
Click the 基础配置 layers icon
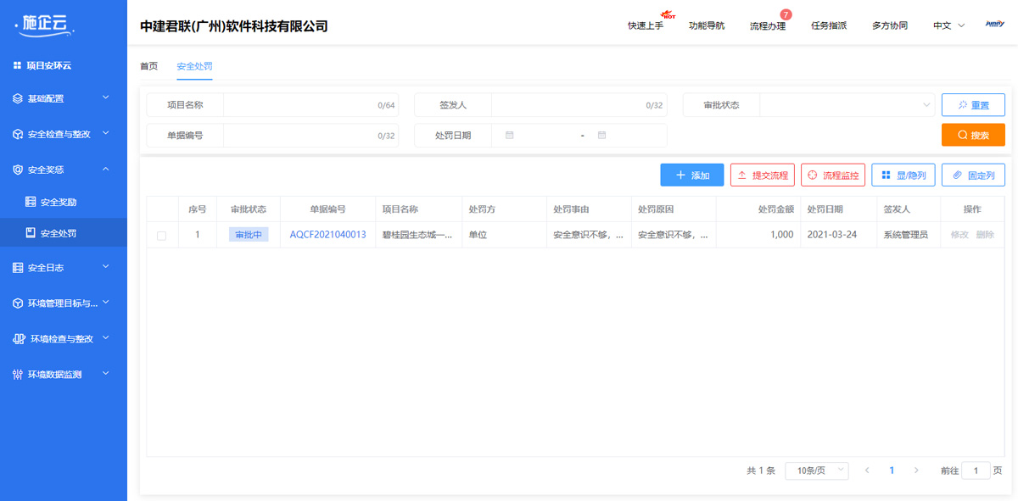[x=18, y=98]
